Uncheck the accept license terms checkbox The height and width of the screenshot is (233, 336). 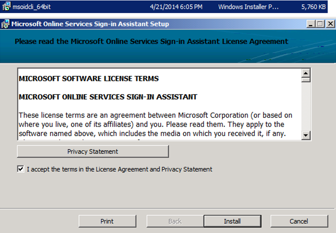click(21, 169)
